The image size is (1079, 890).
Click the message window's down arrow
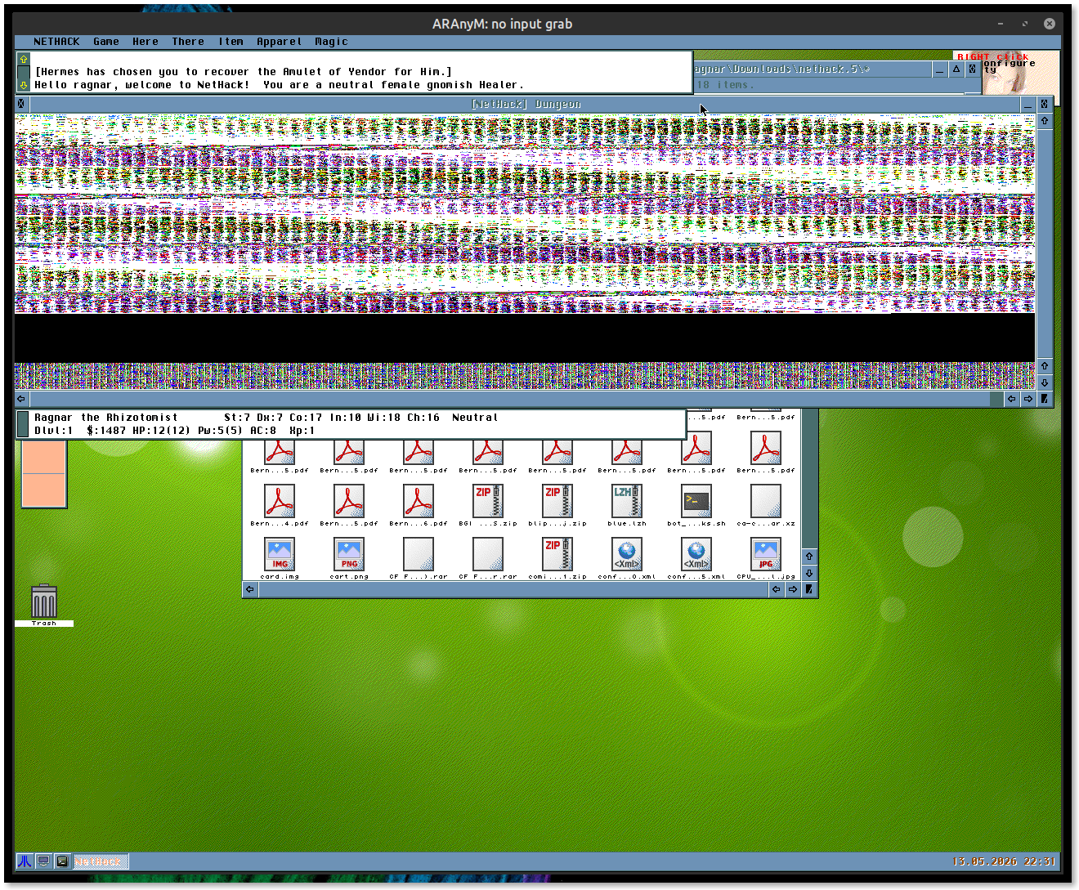[x=24, y=85]
